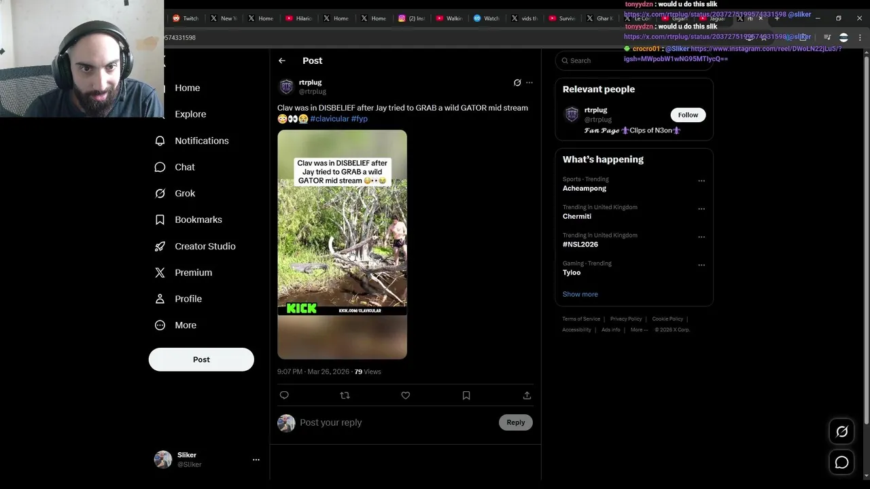
Task: Switch to the Twitch browser tab
Action: point(185,18)
